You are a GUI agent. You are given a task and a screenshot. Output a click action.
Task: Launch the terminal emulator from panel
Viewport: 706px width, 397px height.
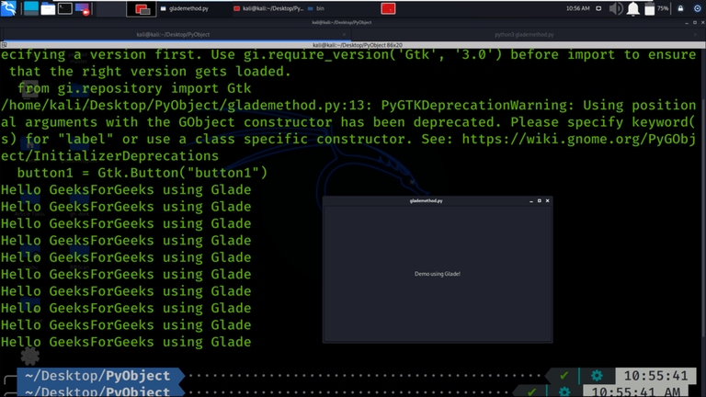tap(65, 8)
